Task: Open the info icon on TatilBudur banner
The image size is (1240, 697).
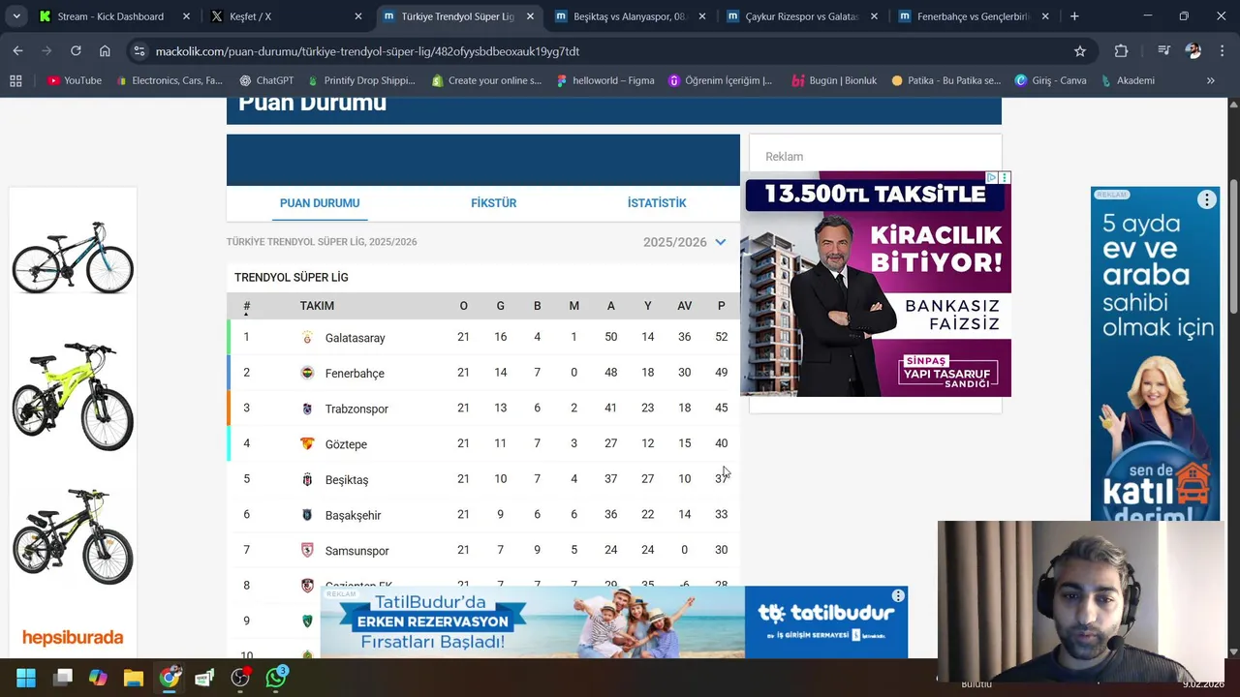Action: (x=899, y=595)
